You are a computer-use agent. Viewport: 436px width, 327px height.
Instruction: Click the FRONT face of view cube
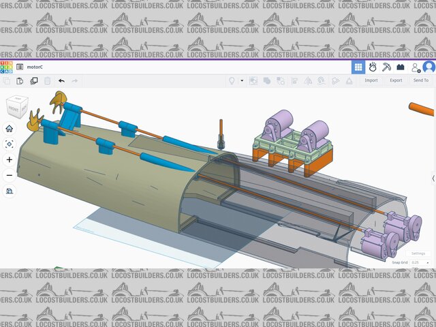coord(14,108)
